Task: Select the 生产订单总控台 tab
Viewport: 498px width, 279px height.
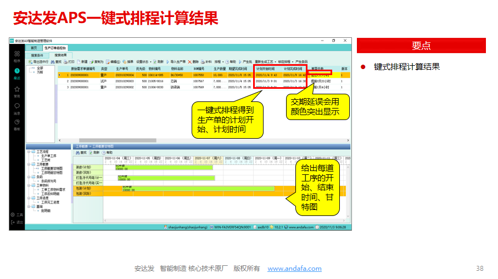Action: [55, 48]
